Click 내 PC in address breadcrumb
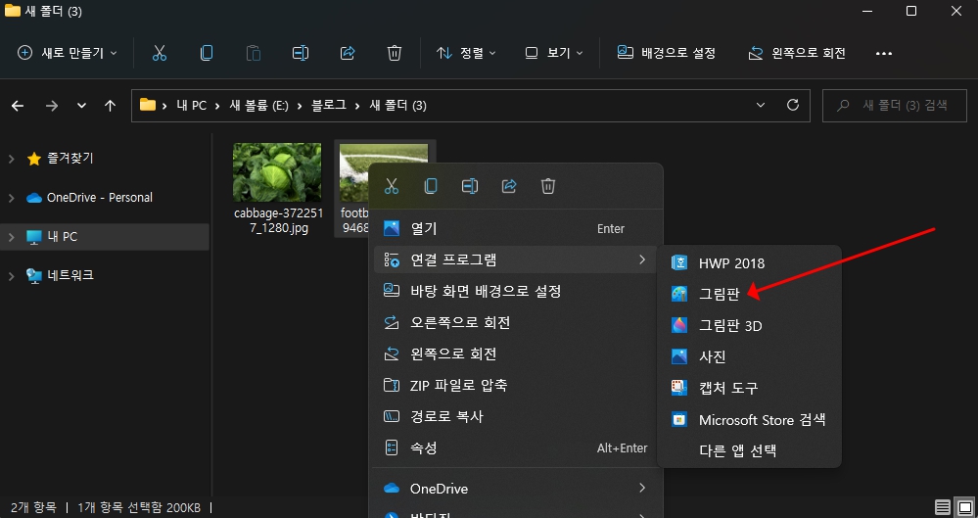 (192, 106)
